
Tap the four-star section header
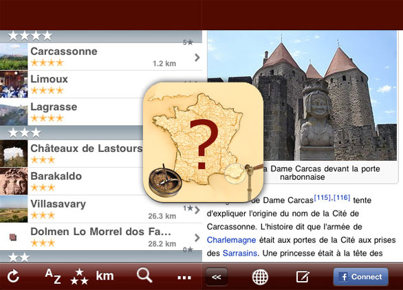coord(101,36)
